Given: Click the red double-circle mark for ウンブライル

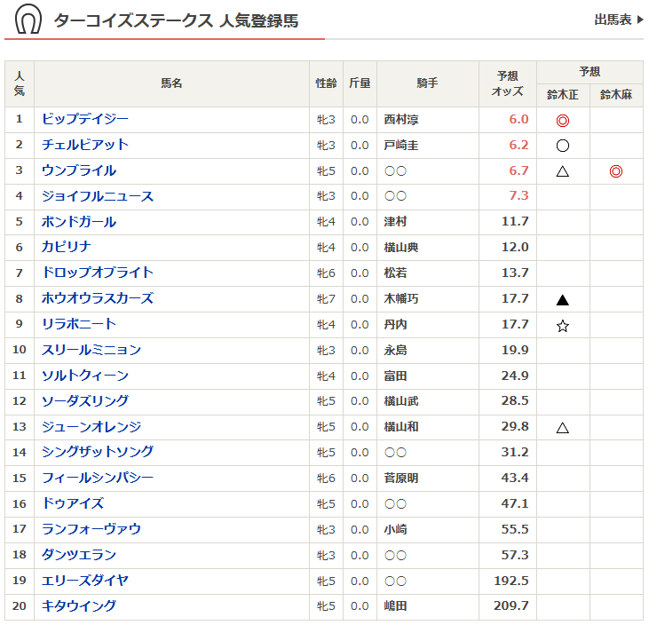Looking at the screenshot, I should coord(615,171).
